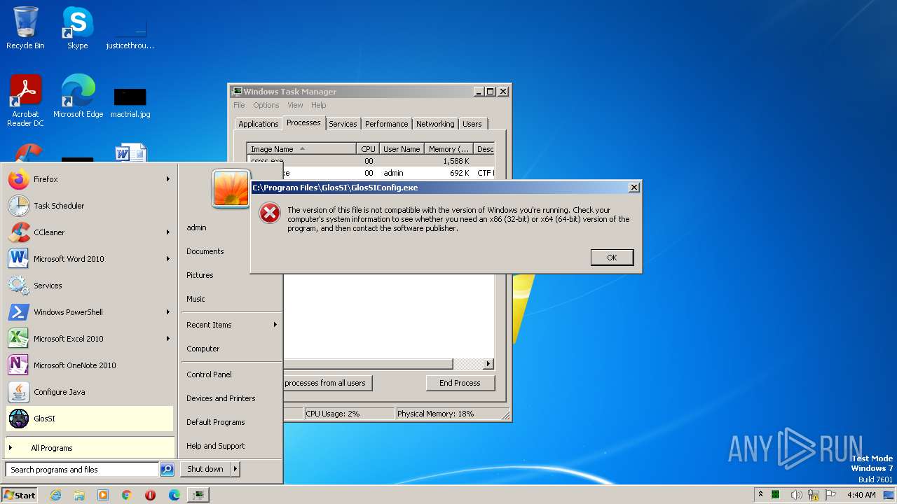Click the Show desktop button on the taskbar

889,495
